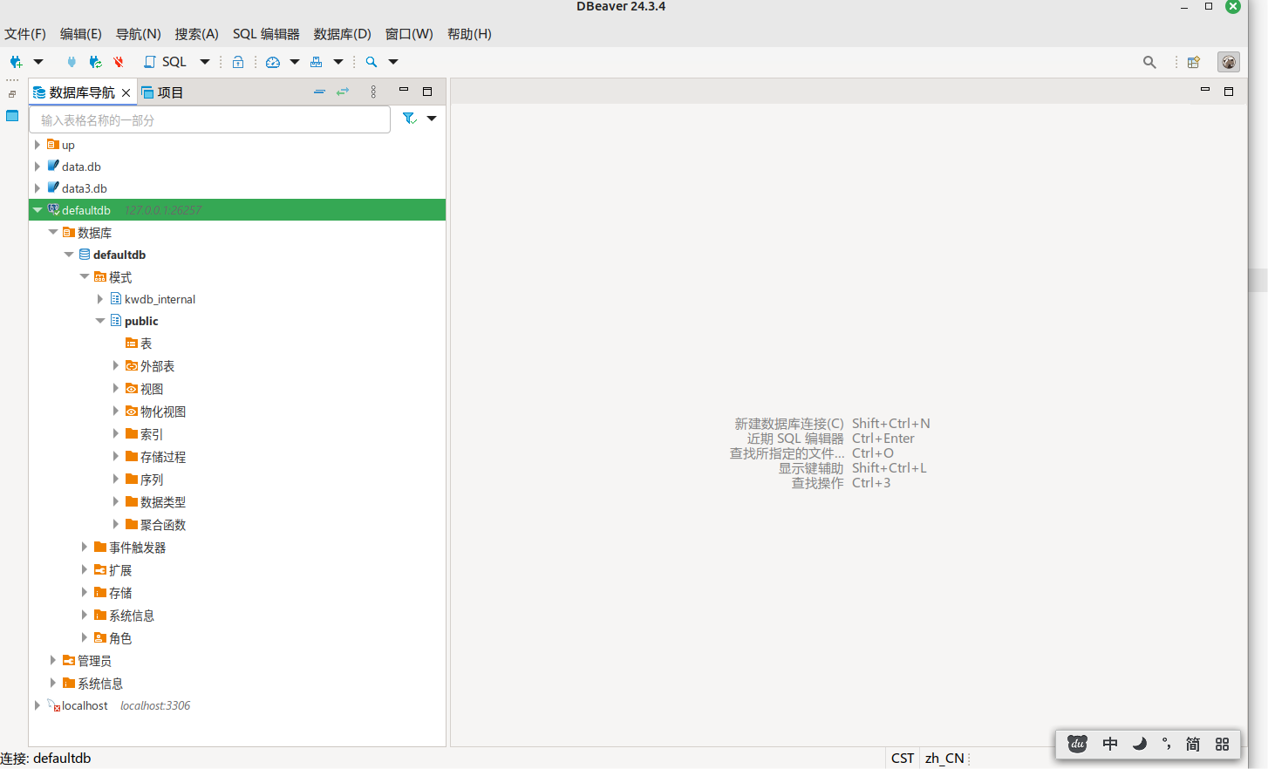Expand the 外部表 folder
The width and height of the screenshot is (1268, 769).
coord(116,366)
